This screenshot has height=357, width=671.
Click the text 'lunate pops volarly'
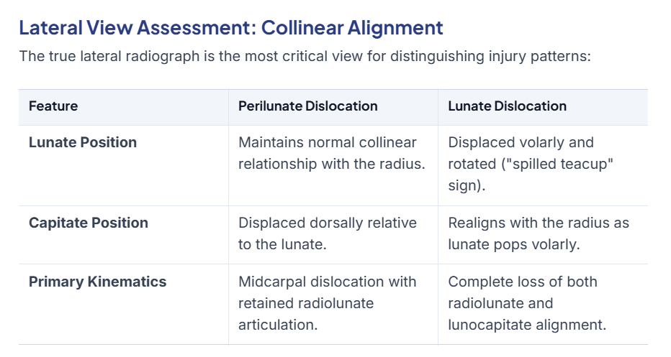pyautogui.click(x=513, y=244)
